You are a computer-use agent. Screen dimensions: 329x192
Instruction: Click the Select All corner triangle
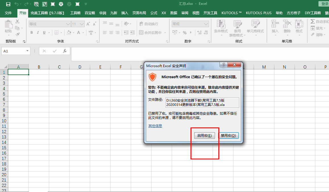tap(6, 67)
